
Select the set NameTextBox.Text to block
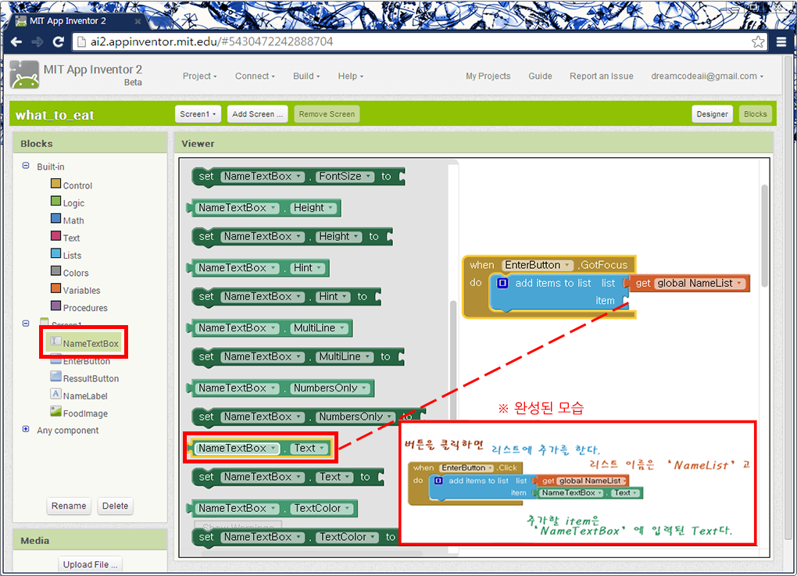point(288,477)
